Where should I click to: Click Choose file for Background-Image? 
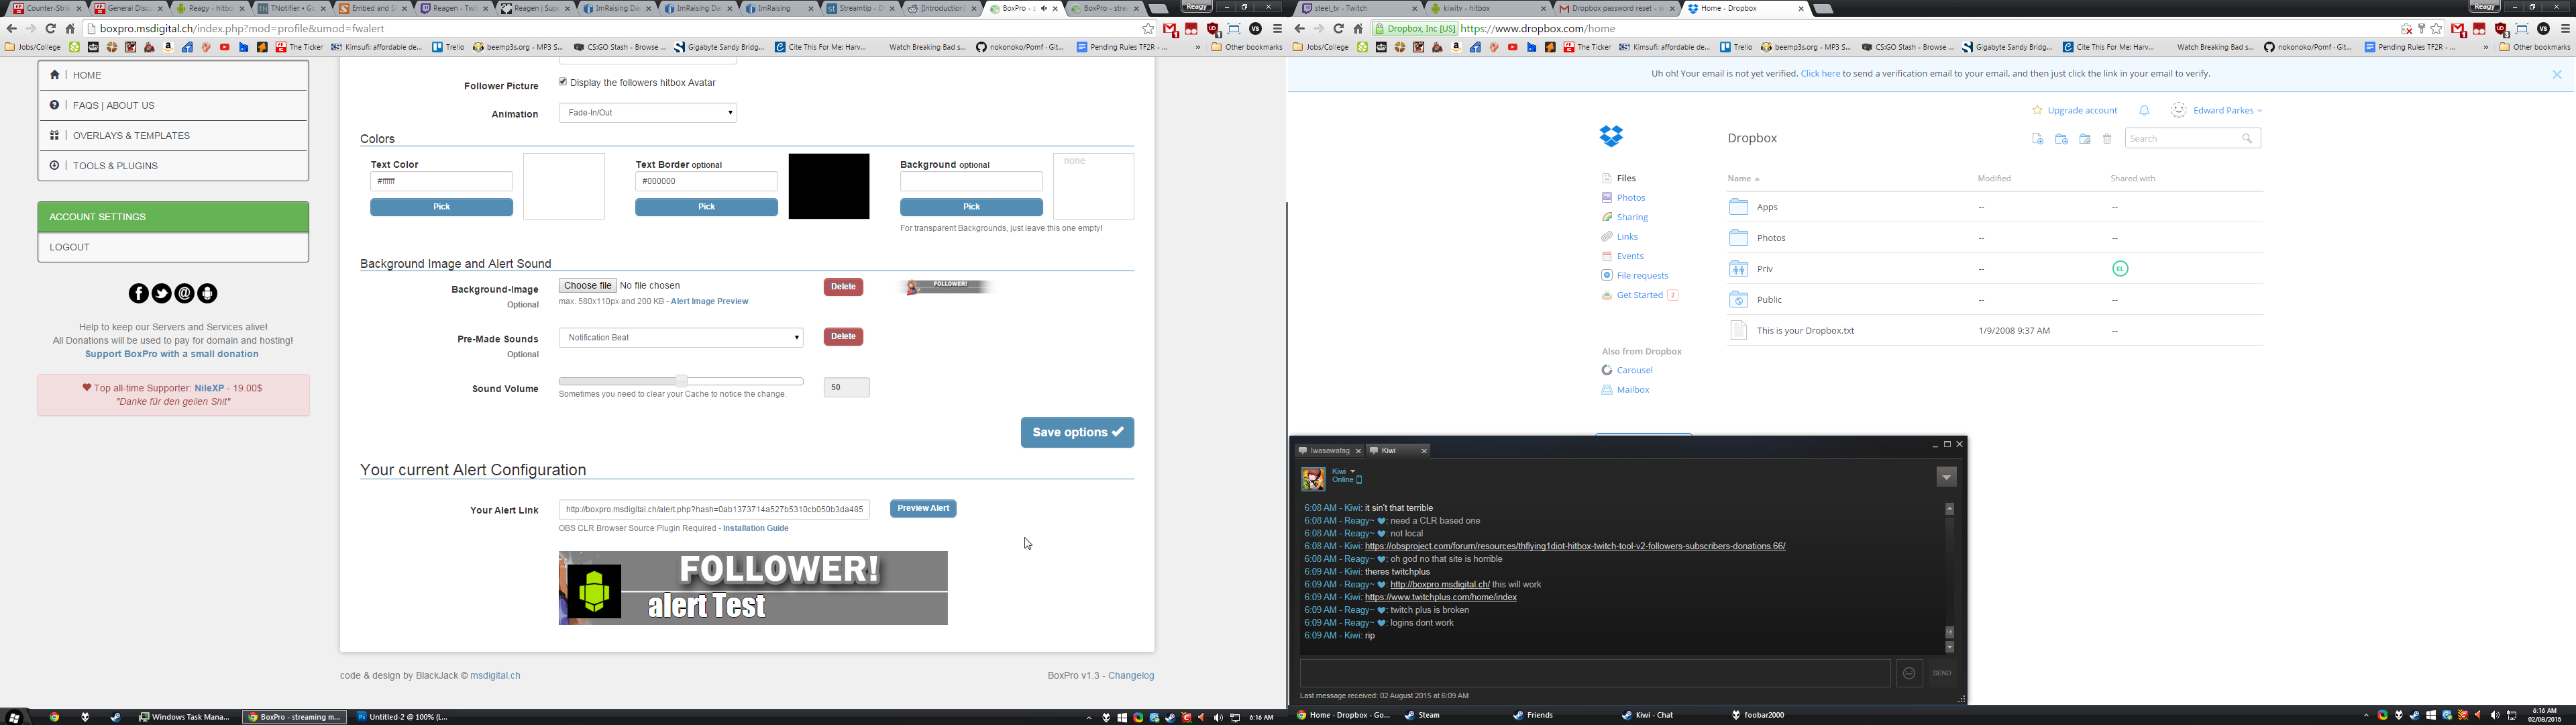(x=587, y=285)
